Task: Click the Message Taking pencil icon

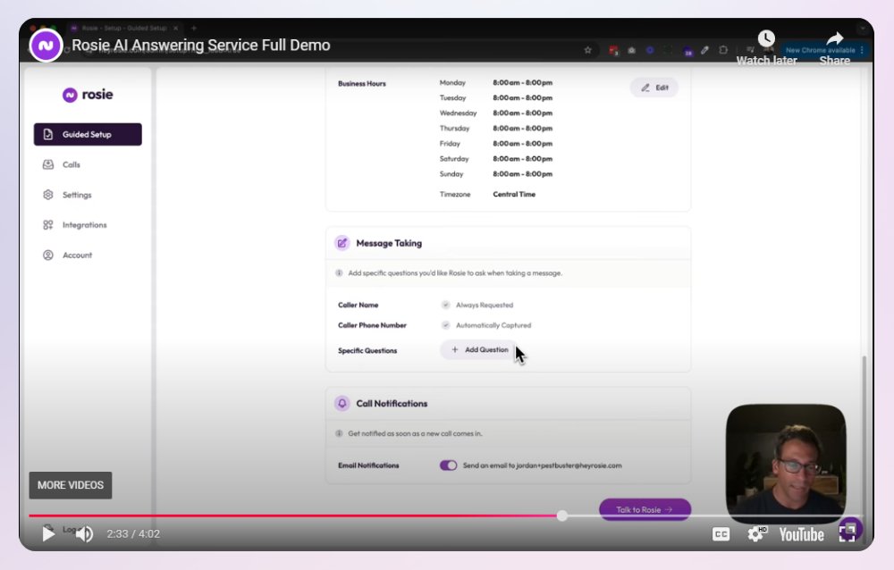Action: pyautogui.click(x=342, y=243)
